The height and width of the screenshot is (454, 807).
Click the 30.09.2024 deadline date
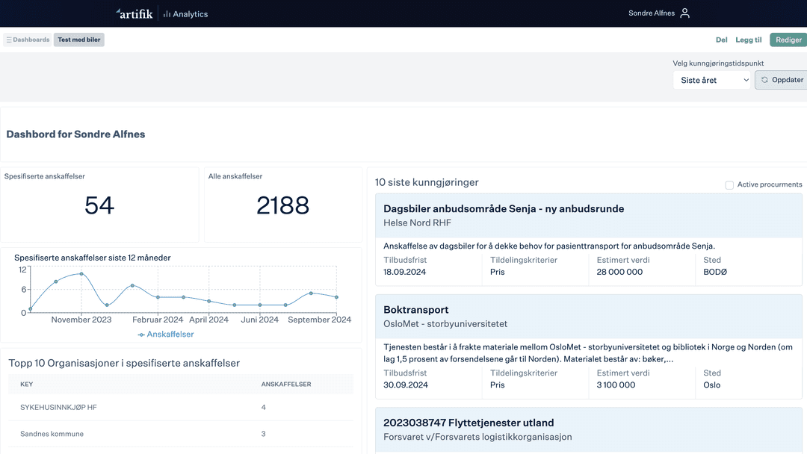tap(406, 385)
